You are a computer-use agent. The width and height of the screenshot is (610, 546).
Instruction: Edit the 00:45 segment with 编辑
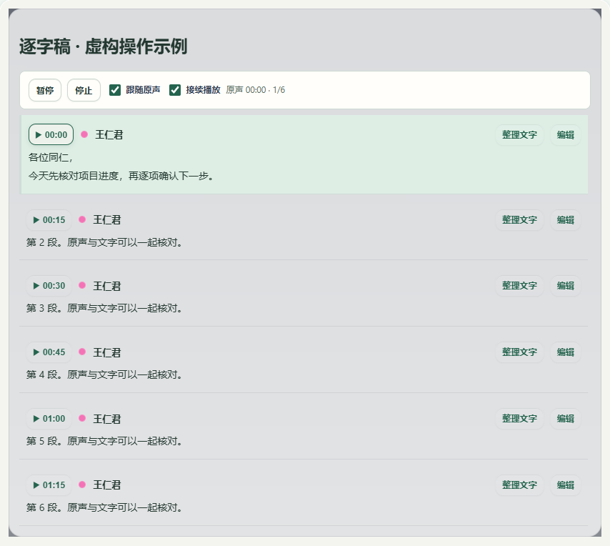pos(565,352)
